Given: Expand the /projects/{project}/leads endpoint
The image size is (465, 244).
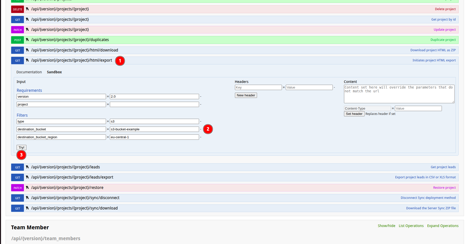Looking at the screenshot, I should coord(65,167).
